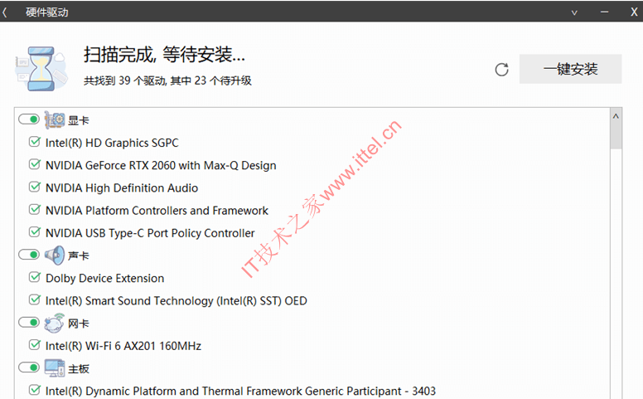Select Intel(R) Smart Sound Technology OED text
This screenshot has width=643, height=399.
pos(176,301)
